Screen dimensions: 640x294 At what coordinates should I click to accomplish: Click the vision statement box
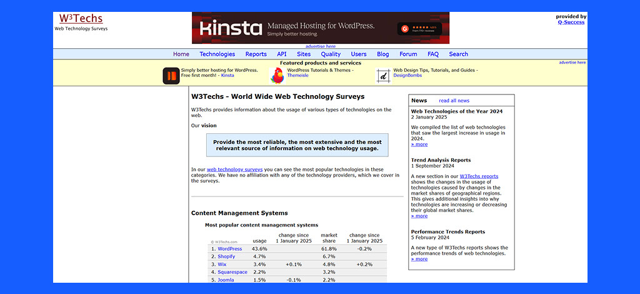coord(297,145)
